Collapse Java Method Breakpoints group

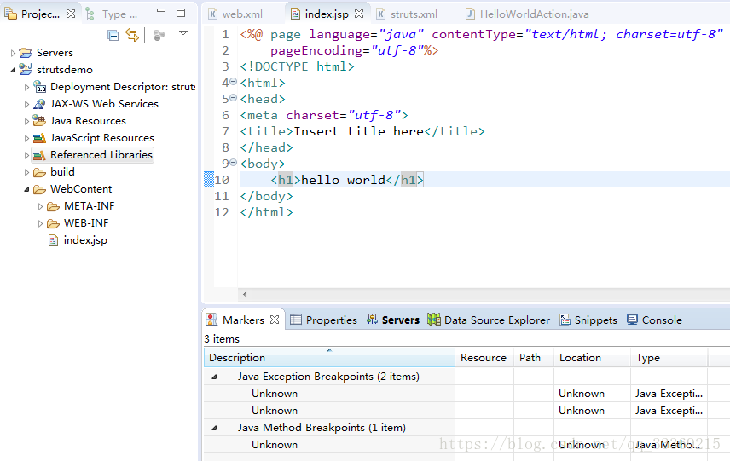coord(215,428)
